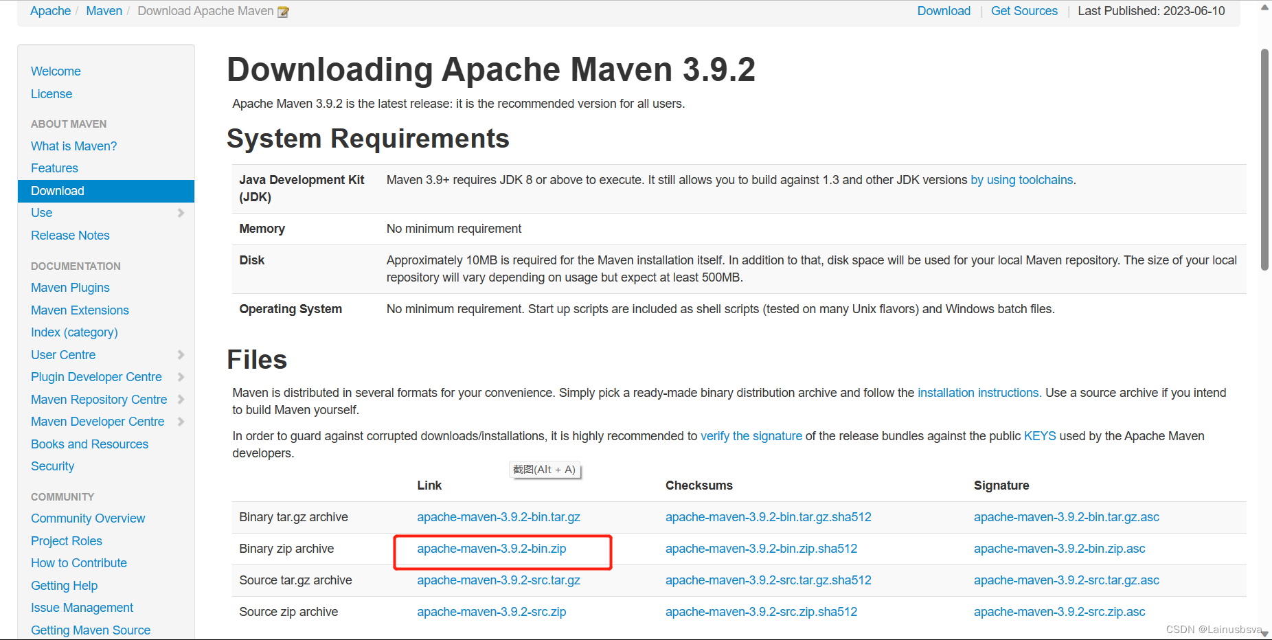
Task: Open Books and Resources link
Action: click(x=89, y=444)
